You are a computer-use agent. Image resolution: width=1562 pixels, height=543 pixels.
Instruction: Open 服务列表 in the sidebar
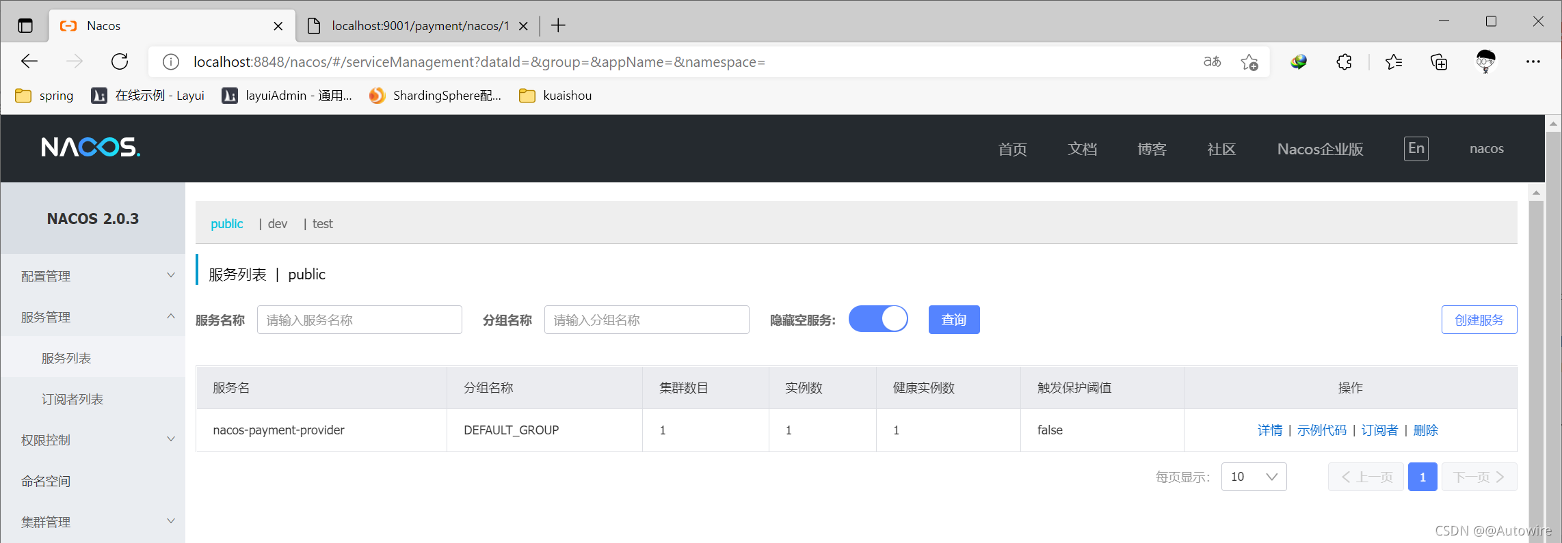[x=93, y=358]
